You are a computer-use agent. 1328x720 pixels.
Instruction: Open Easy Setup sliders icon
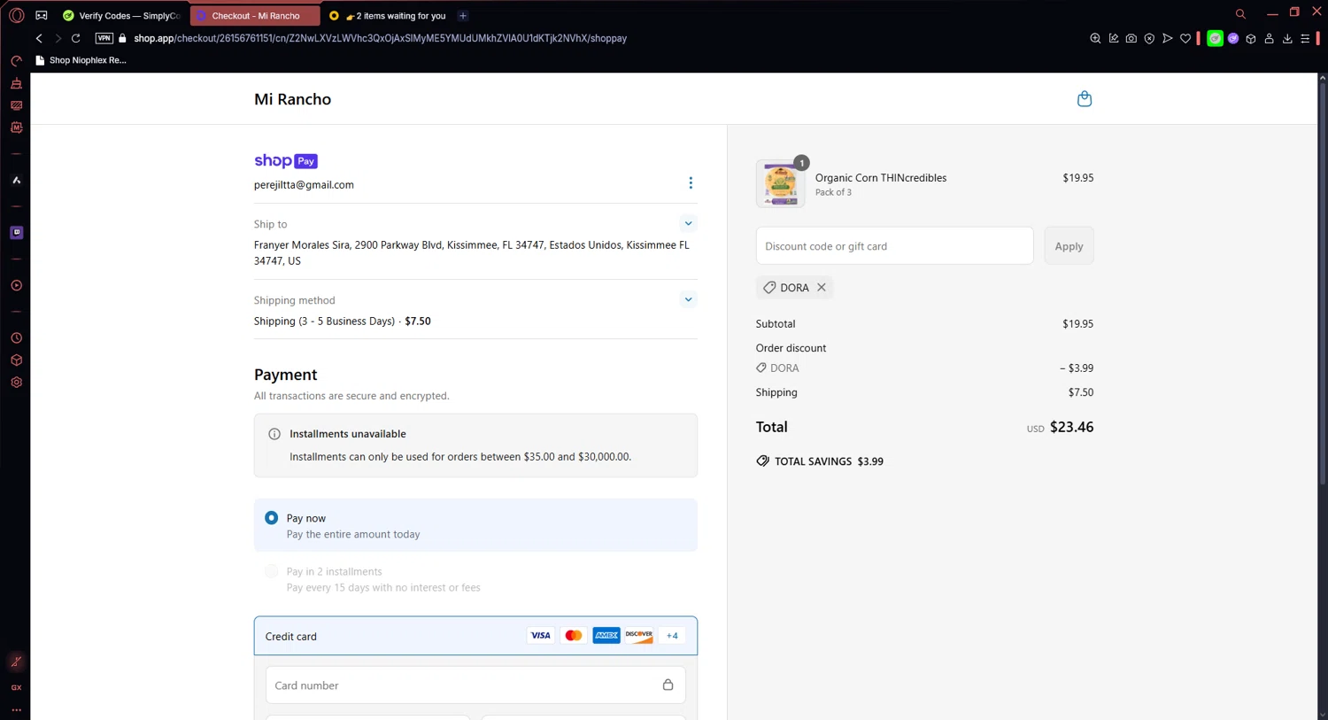coord(1305,38)
